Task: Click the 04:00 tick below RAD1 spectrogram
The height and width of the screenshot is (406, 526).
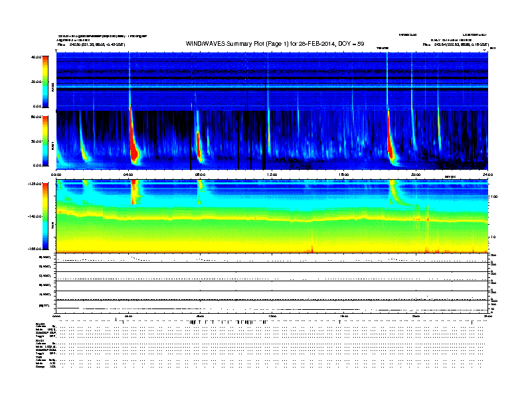Action: coord(128,174)
